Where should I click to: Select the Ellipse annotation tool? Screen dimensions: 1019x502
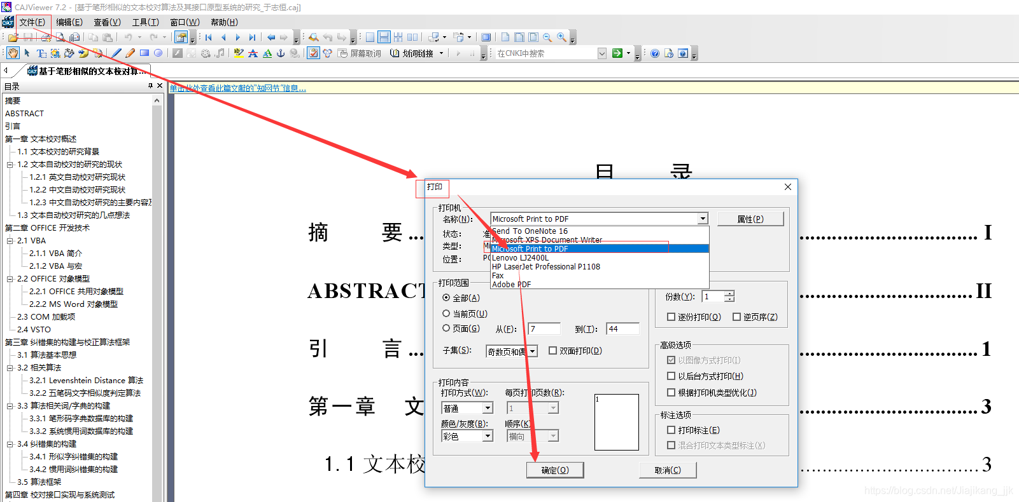tap(158, 53)
